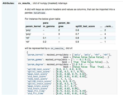Image resolution: width=123 pixels, height=95 pixels.
Task: Click the 0.9 split0 test score cell
Action: pos(77,42)
